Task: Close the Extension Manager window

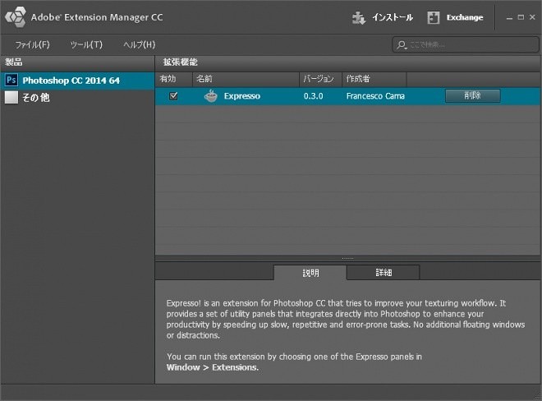Action: click(532, 17)
